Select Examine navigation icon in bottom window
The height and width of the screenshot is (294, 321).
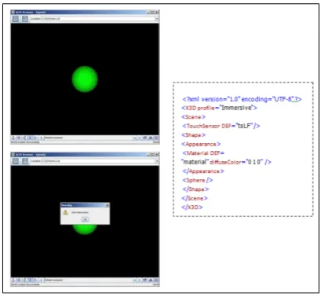coord(35,280)
